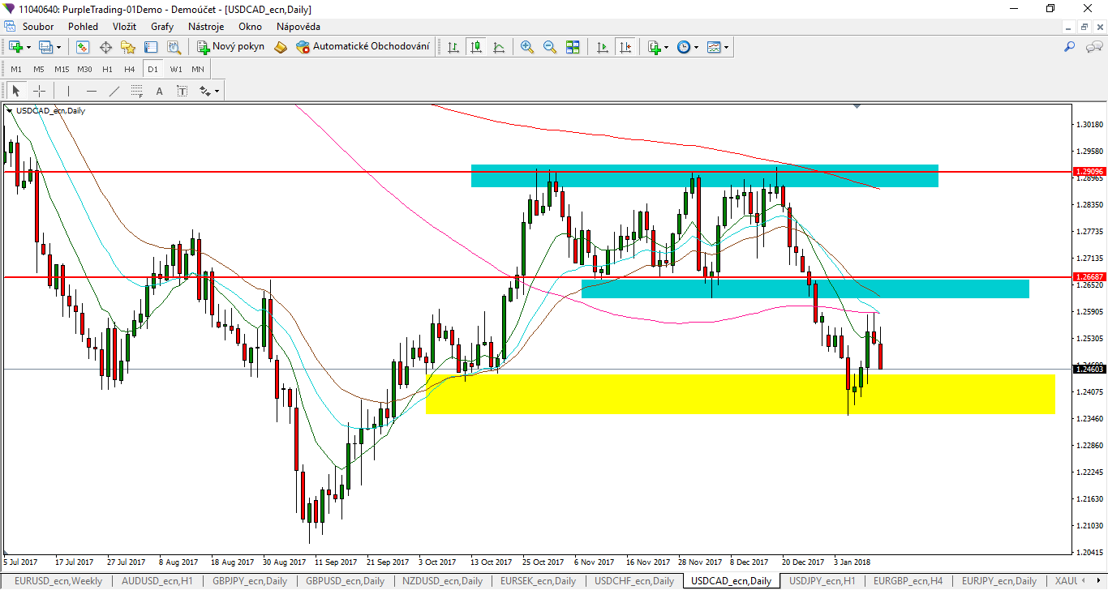Click the Nový pokyn button
The height and width of the screenshot is (590, 1108).
(x=231, y=47)
